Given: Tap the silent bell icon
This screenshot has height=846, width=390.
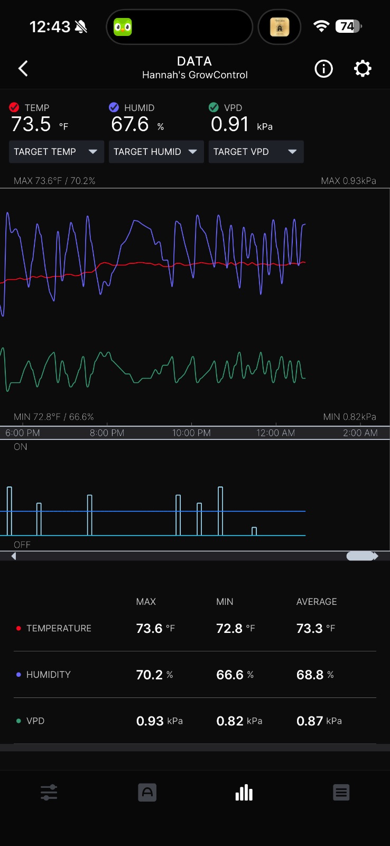Looking at the screenshot, I should click(x=81, y=26).
